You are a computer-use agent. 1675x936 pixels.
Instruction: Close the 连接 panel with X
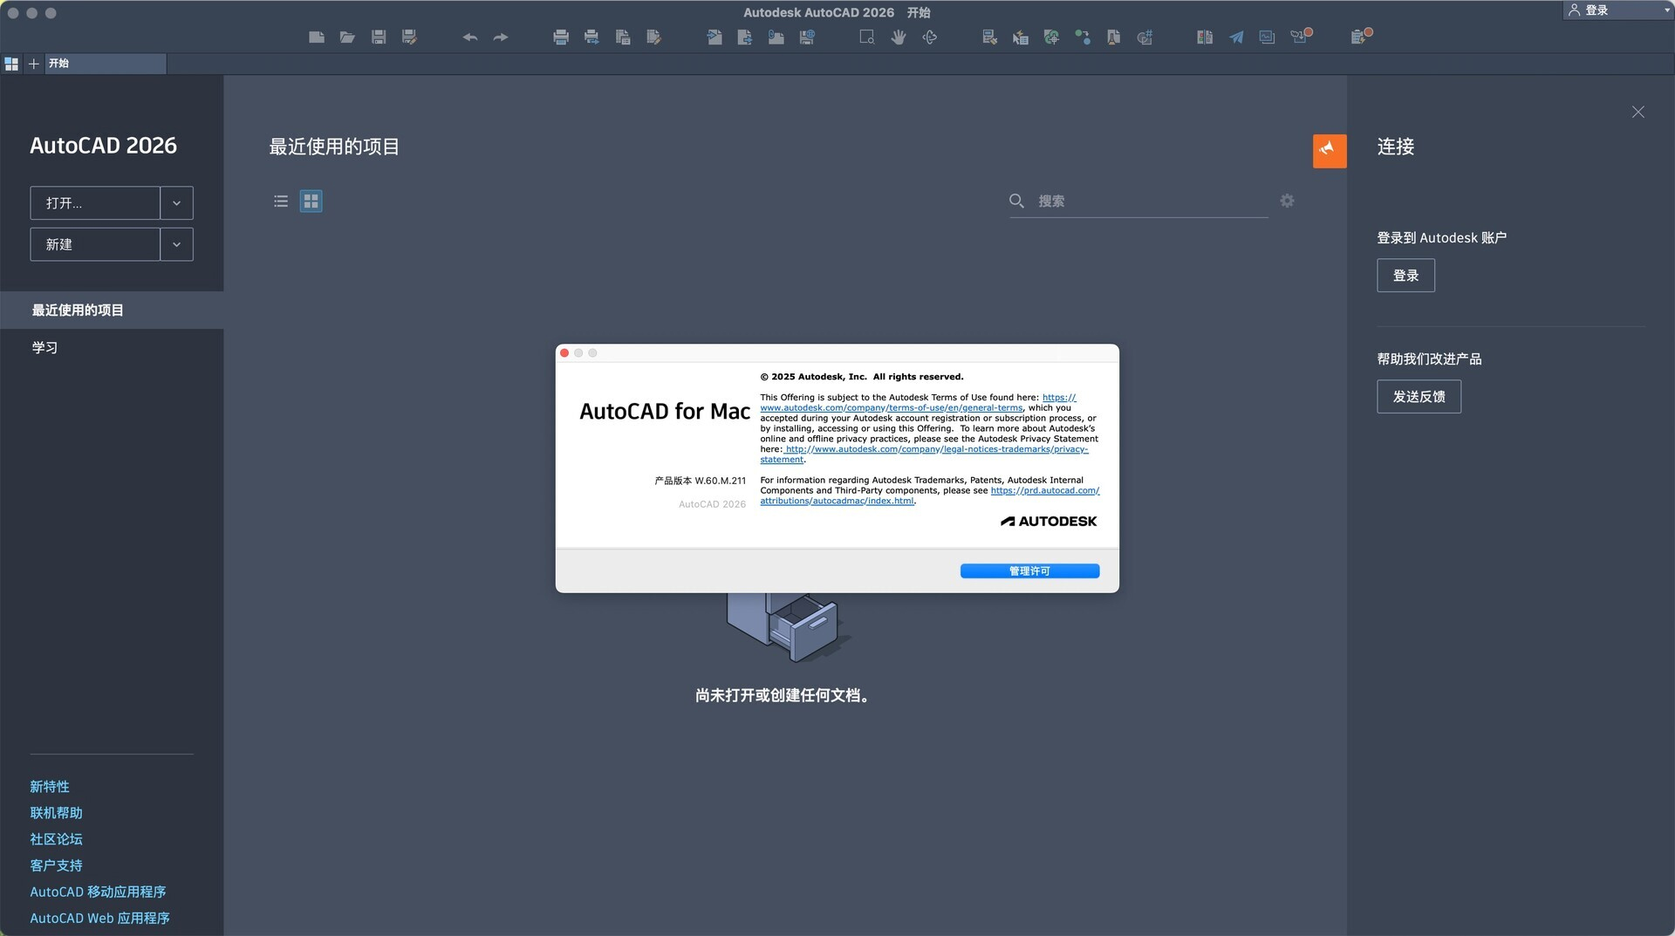click(1637, 113)
